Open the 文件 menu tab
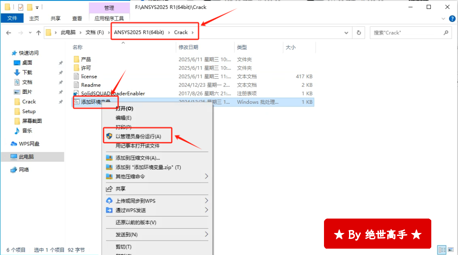 (x=12, y=18)
